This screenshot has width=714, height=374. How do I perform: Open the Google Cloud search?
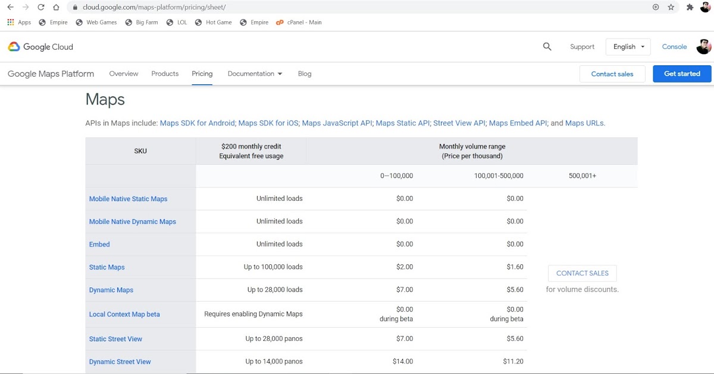547,46
